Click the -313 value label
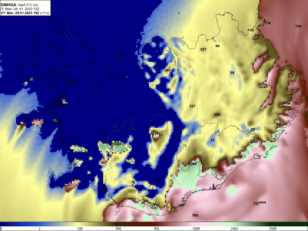Screen dimensions: 308x231 coord(77,178)
